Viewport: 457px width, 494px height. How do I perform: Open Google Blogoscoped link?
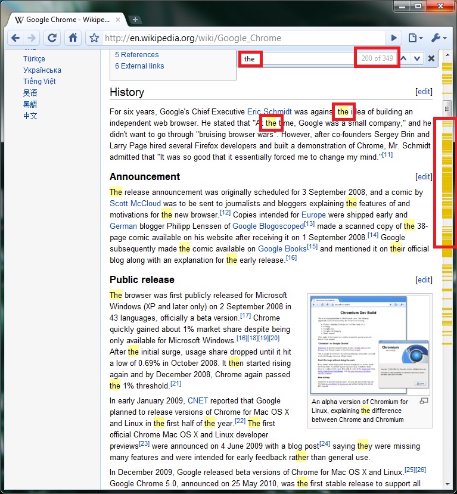268,226
